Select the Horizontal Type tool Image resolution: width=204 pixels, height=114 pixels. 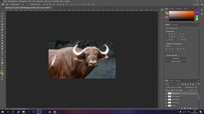2,54
